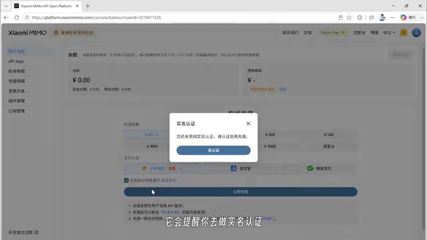Select the 自定义 custom amount option
The image size is (427, 240).
(x=329, y=147)
